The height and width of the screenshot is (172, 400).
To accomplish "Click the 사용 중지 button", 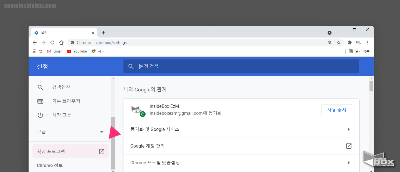I will tap(337, 110).
